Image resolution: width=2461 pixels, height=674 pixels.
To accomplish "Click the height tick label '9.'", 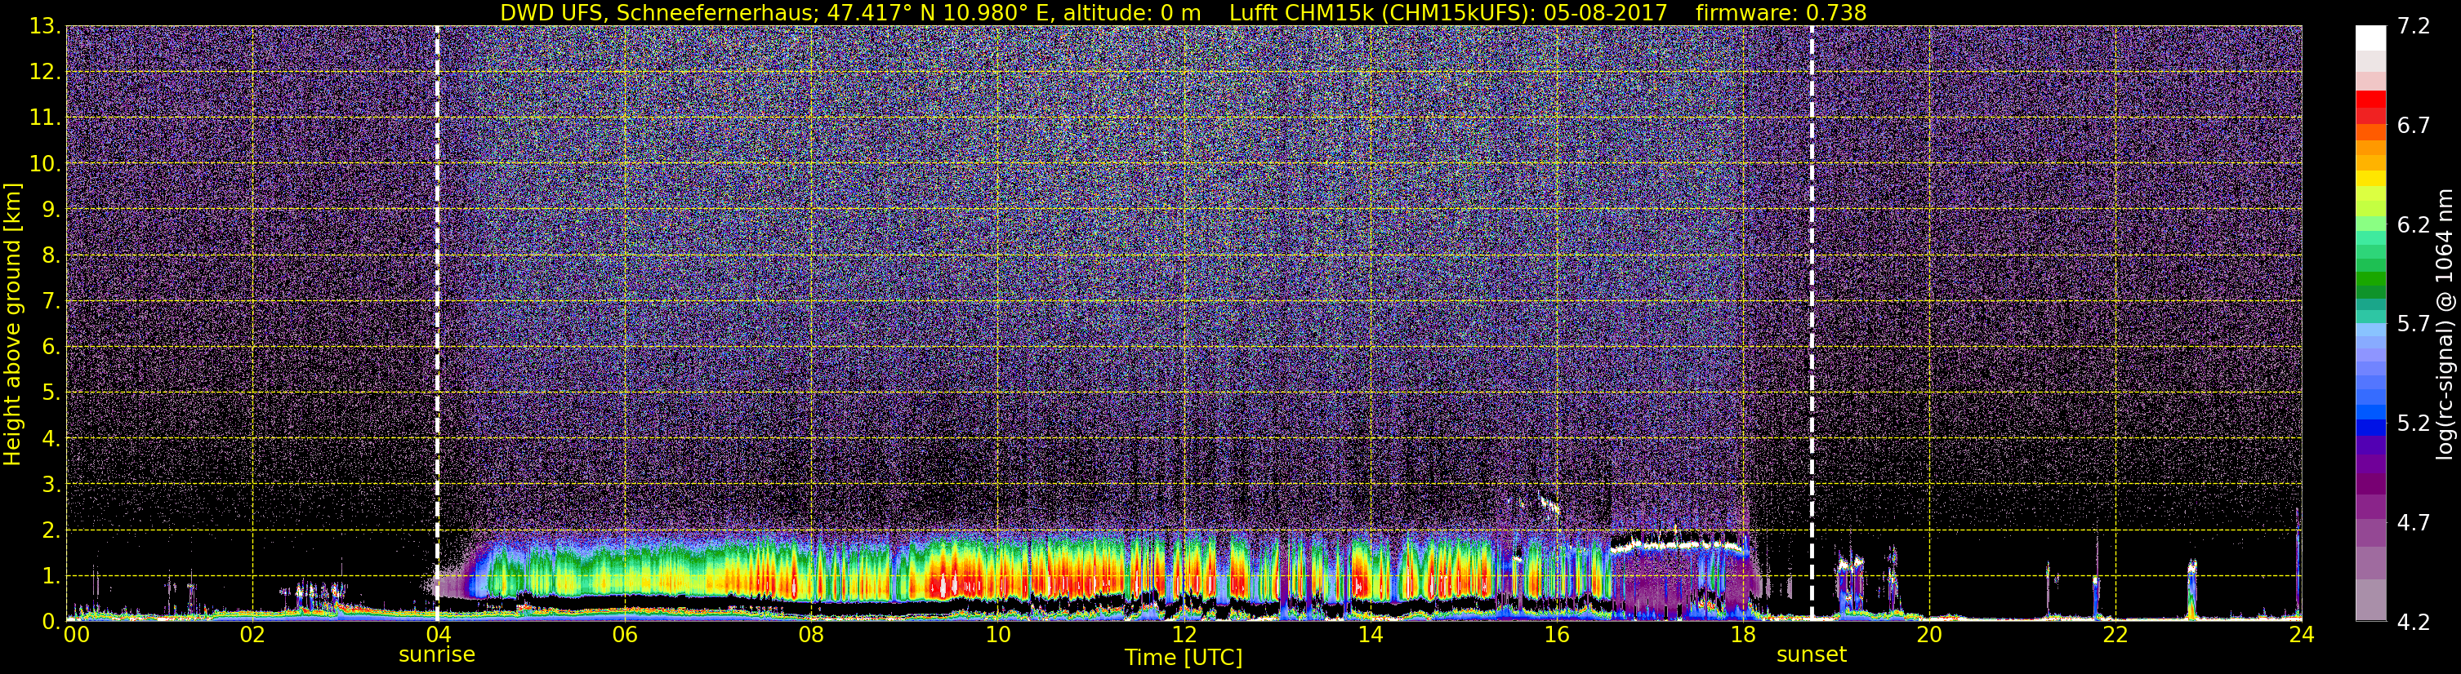I will tap(51, 209).
